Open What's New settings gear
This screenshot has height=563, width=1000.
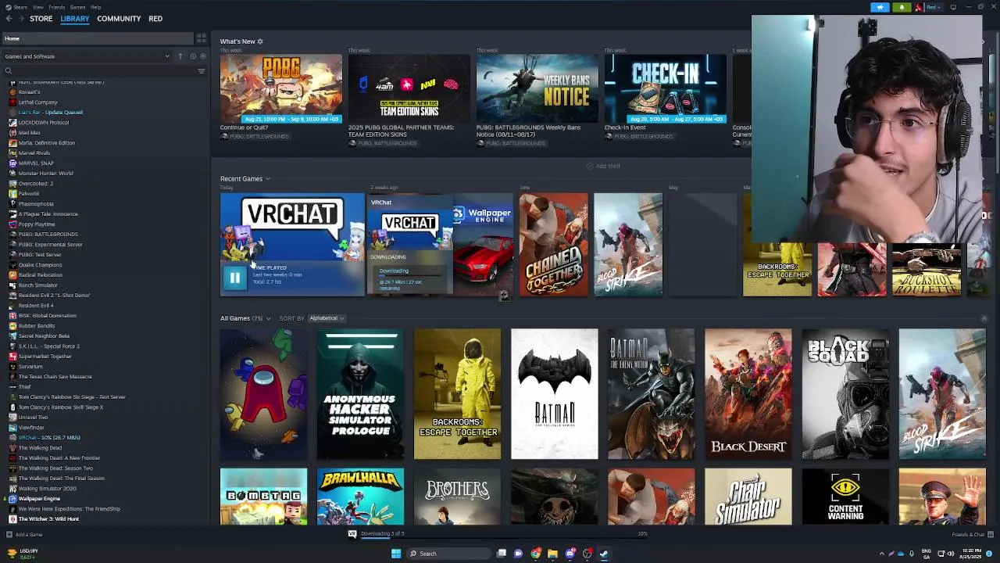260,41
